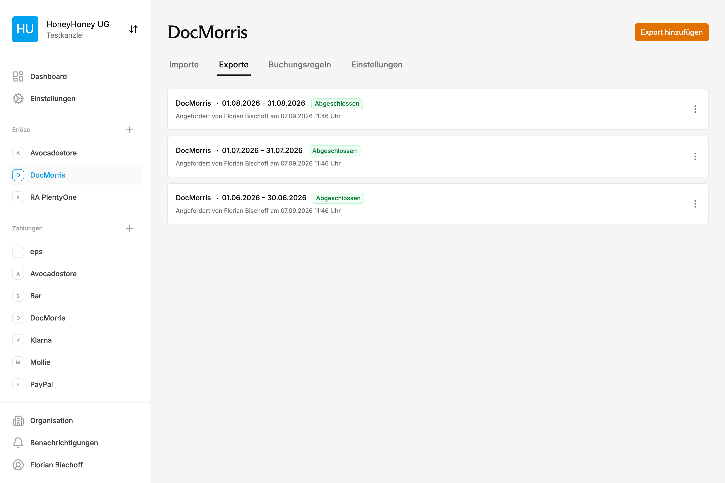Open Bar payment source
The image size is (725, 483).
point(75,296)
